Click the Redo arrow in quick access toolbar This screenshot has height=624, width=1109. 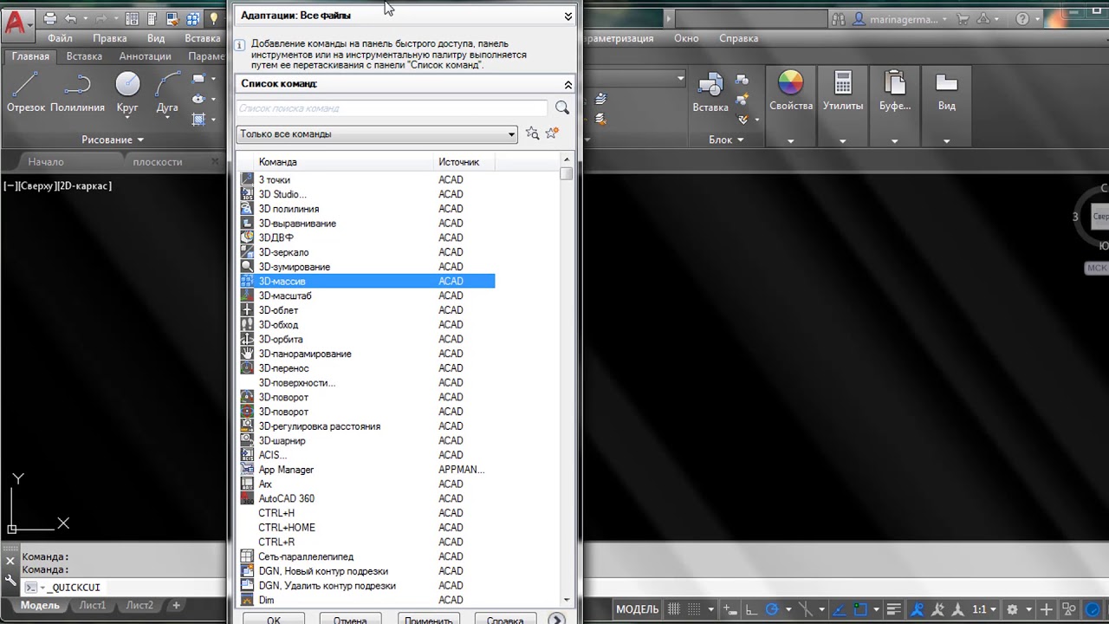pyautogui.click(x=101, y=18)
